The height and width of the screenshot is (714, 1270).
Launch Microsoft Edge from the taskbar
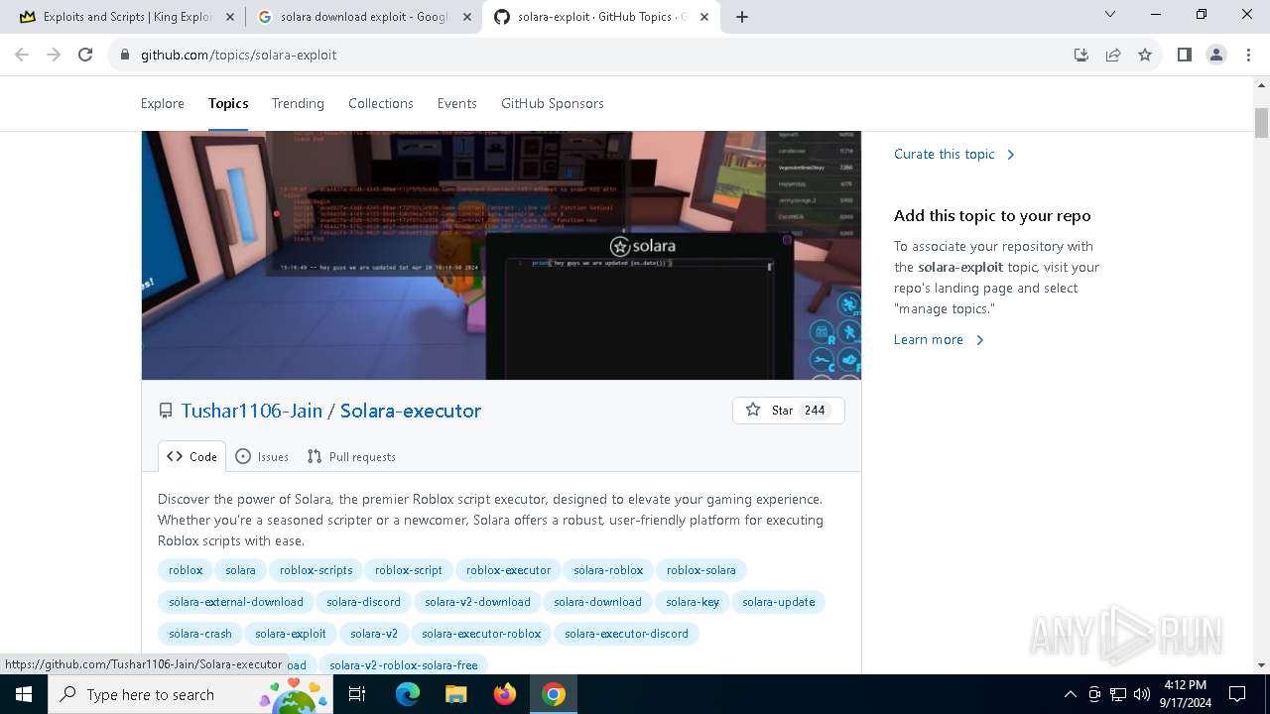pos(408,694)
